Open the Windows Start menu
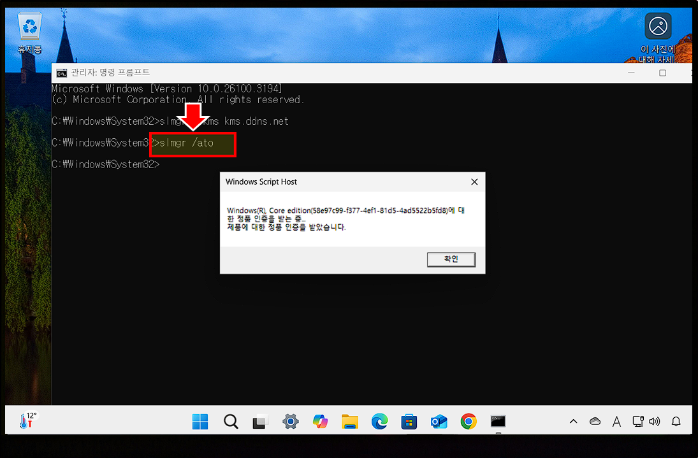This screenshot has width=698, height=458. (200, 421)
